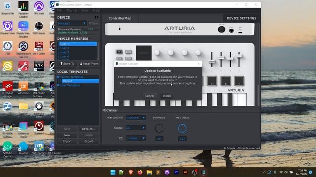Screen dimensions: 316x177
Task: Open the MPC Studio Software desktop shortcut
Action: click(39, 89)
